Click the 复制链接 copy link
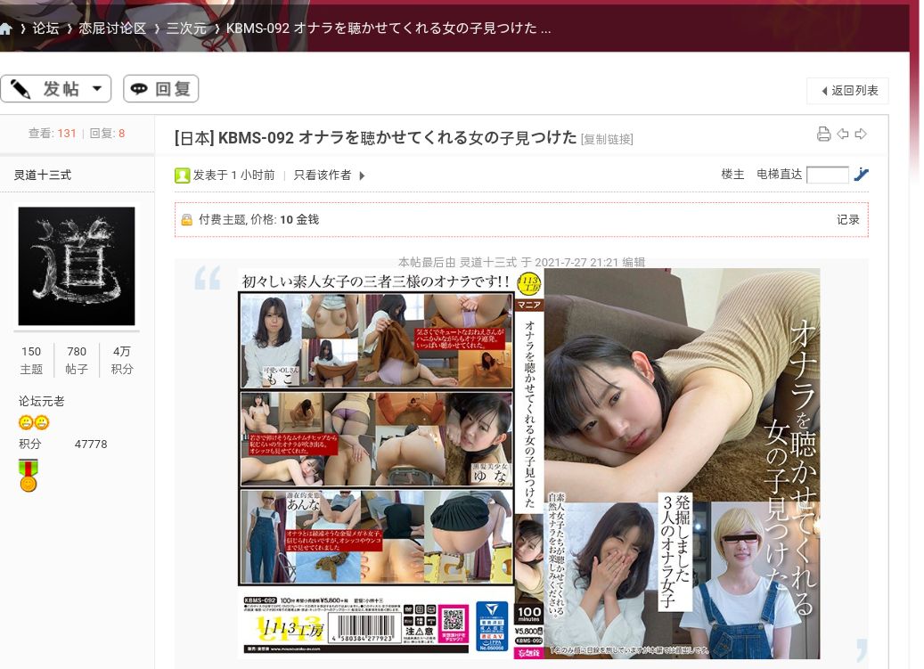This screenshot has height=669, width=924. coord(607,139)
